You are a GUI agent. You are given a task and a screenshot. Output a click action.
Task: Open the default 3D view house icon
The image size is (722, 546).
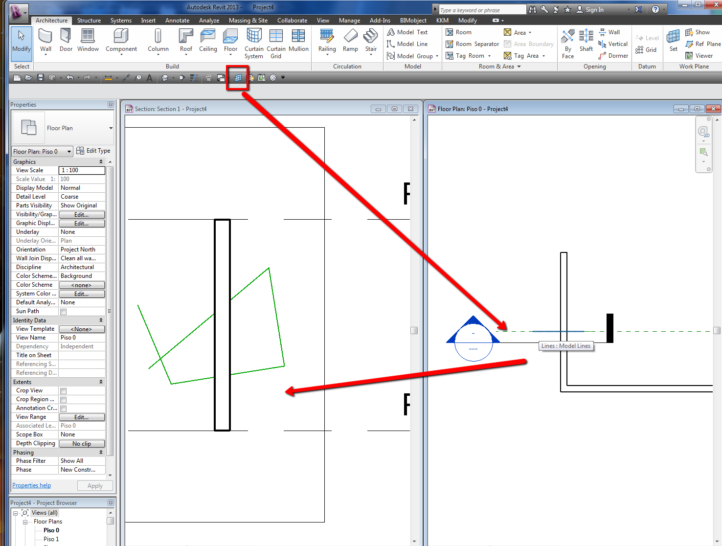(x=165, y=78)
